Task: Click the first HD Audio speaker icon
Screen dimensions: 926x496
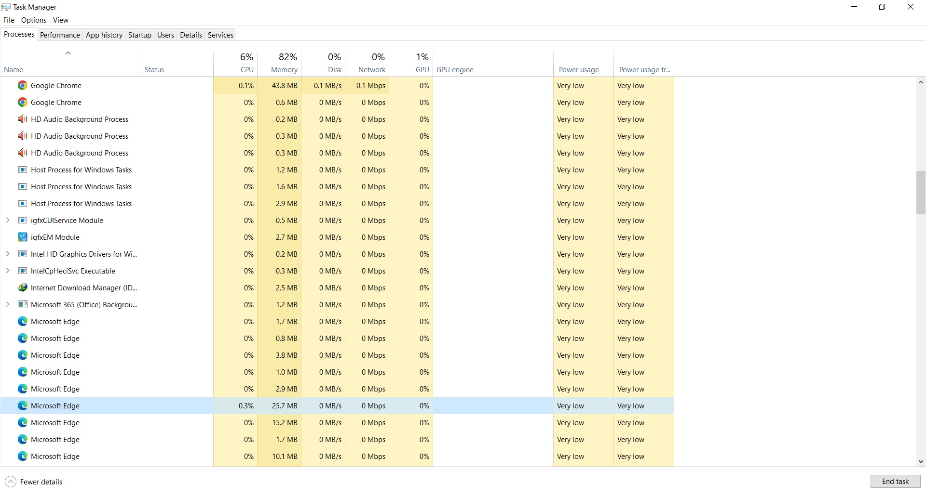Action: (23, 119)
